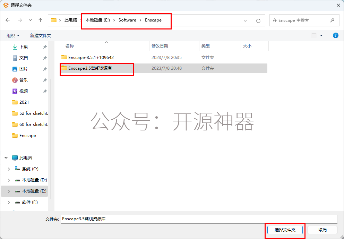This screenshot has width=344, height=239.
Task: Click the 在 Enscape 中搜索 search box
Action: [x=304, y=20]
